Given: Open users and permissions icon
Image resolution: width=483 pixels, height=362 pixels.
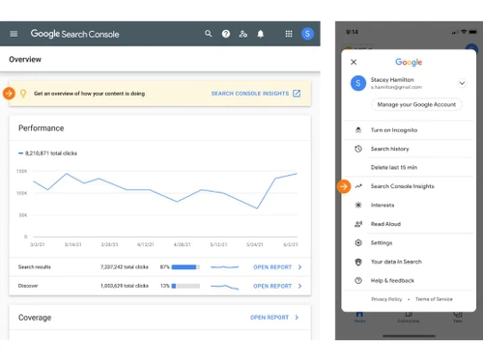Looking at the screenshot, I should pos(243,34).
